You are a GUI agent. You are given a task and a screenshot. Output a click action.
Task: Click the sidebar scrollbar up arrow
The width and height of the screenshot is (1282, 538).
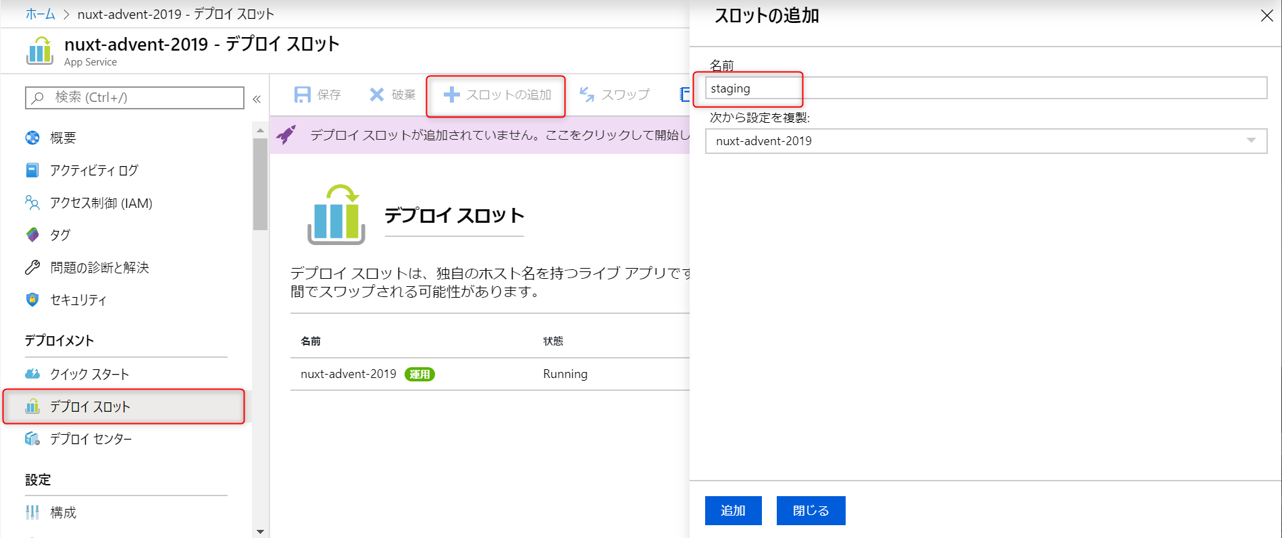click(x=260, y=130)
